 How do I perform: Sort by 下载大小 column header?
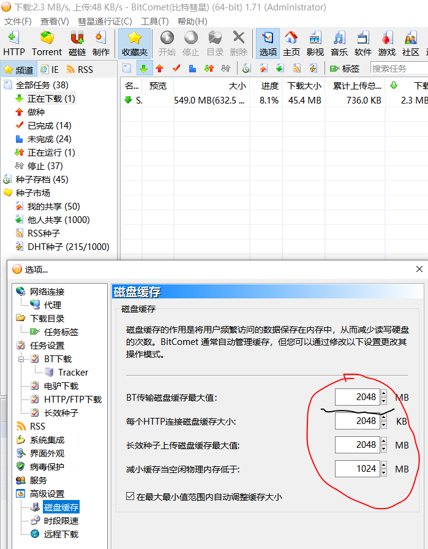pos(304,86)
